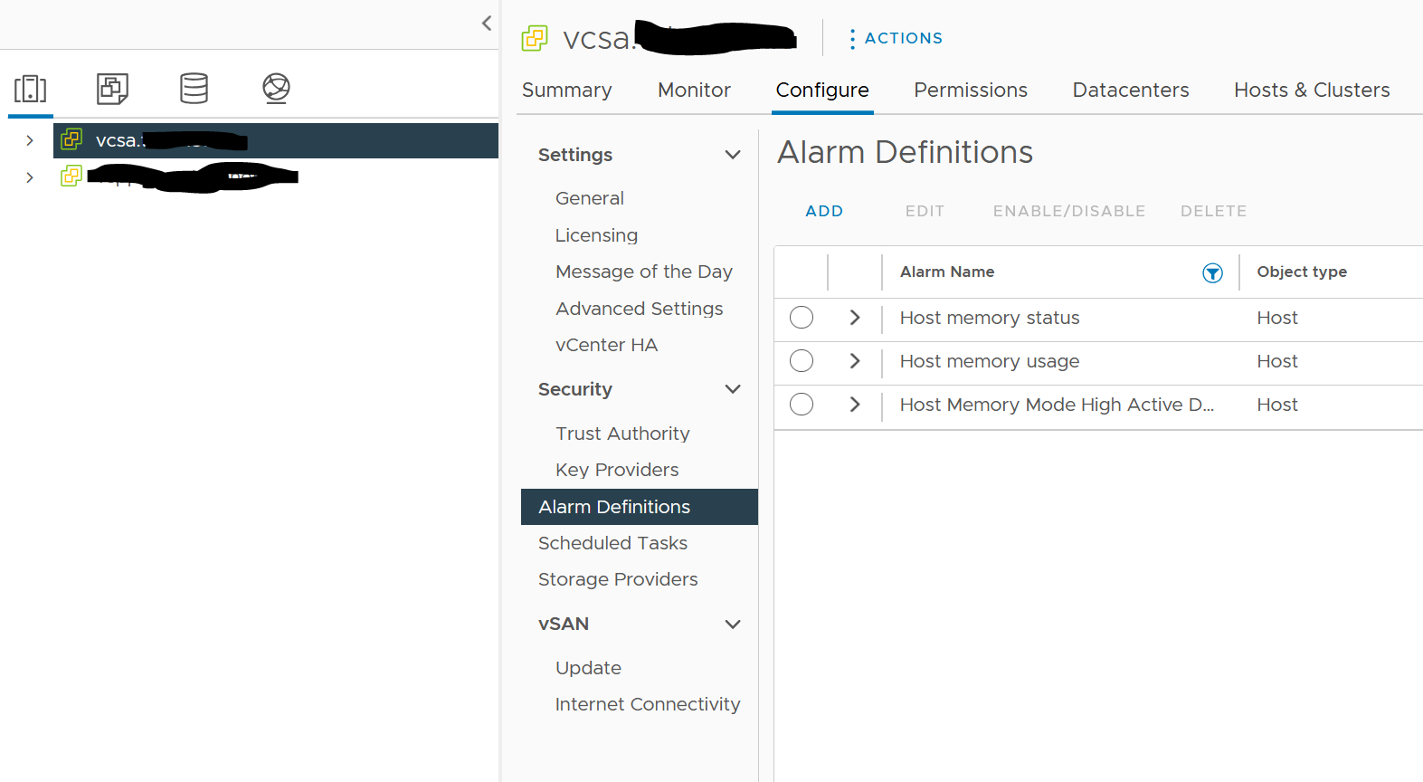Click the Alarm Name filter icon
Screen dimensions: 1423x782
point(1212,273)
